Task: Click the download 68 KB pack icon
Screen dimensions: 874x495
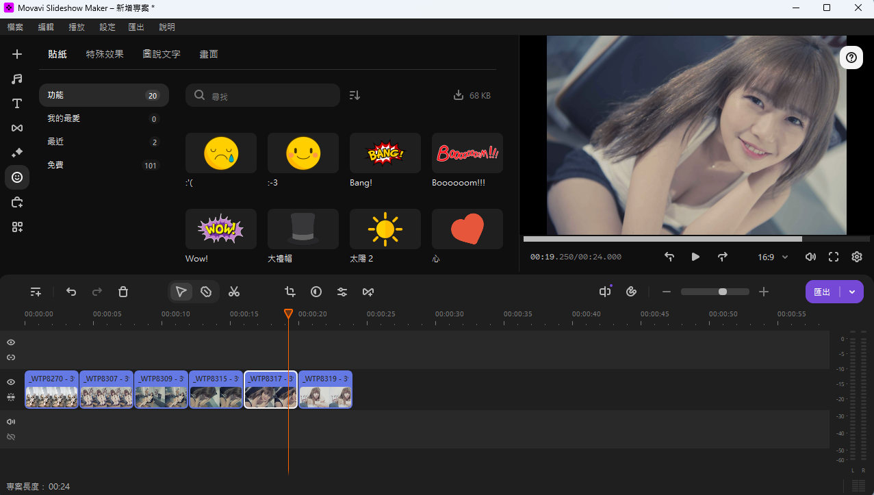Action: point(459,95)
